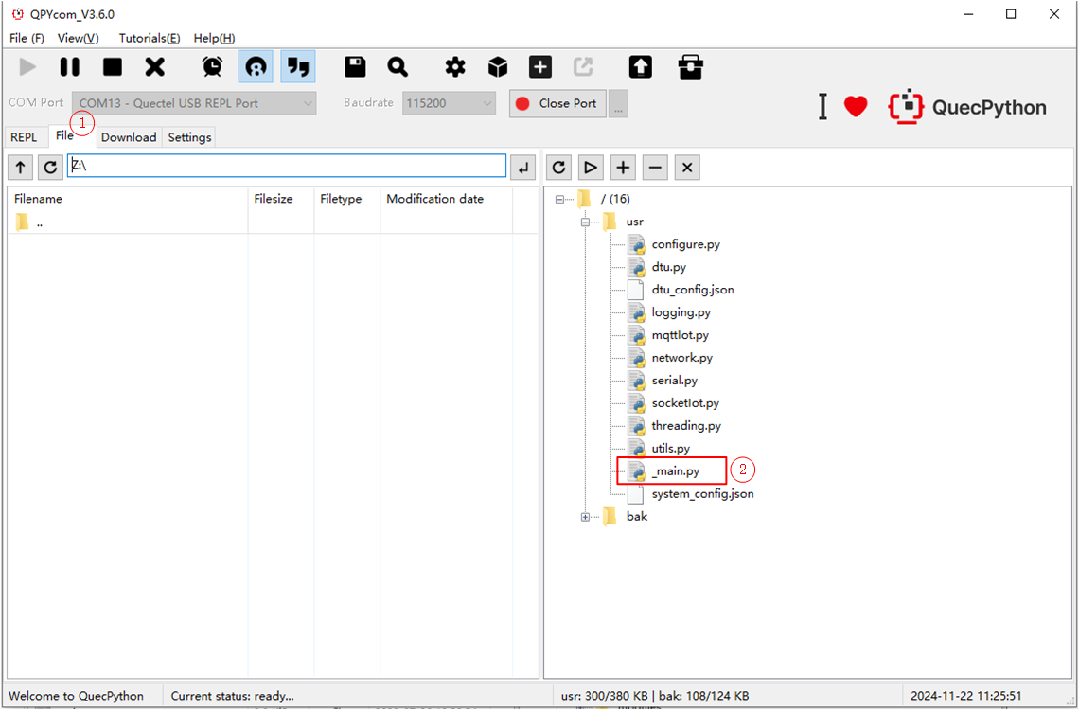Select _main.py in the device file tree
1079x710 pixels.
[x=675, y=471]
